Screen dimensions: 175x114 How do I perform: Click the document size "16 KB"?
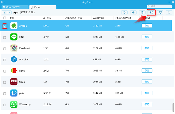click(x=118, y=82)
